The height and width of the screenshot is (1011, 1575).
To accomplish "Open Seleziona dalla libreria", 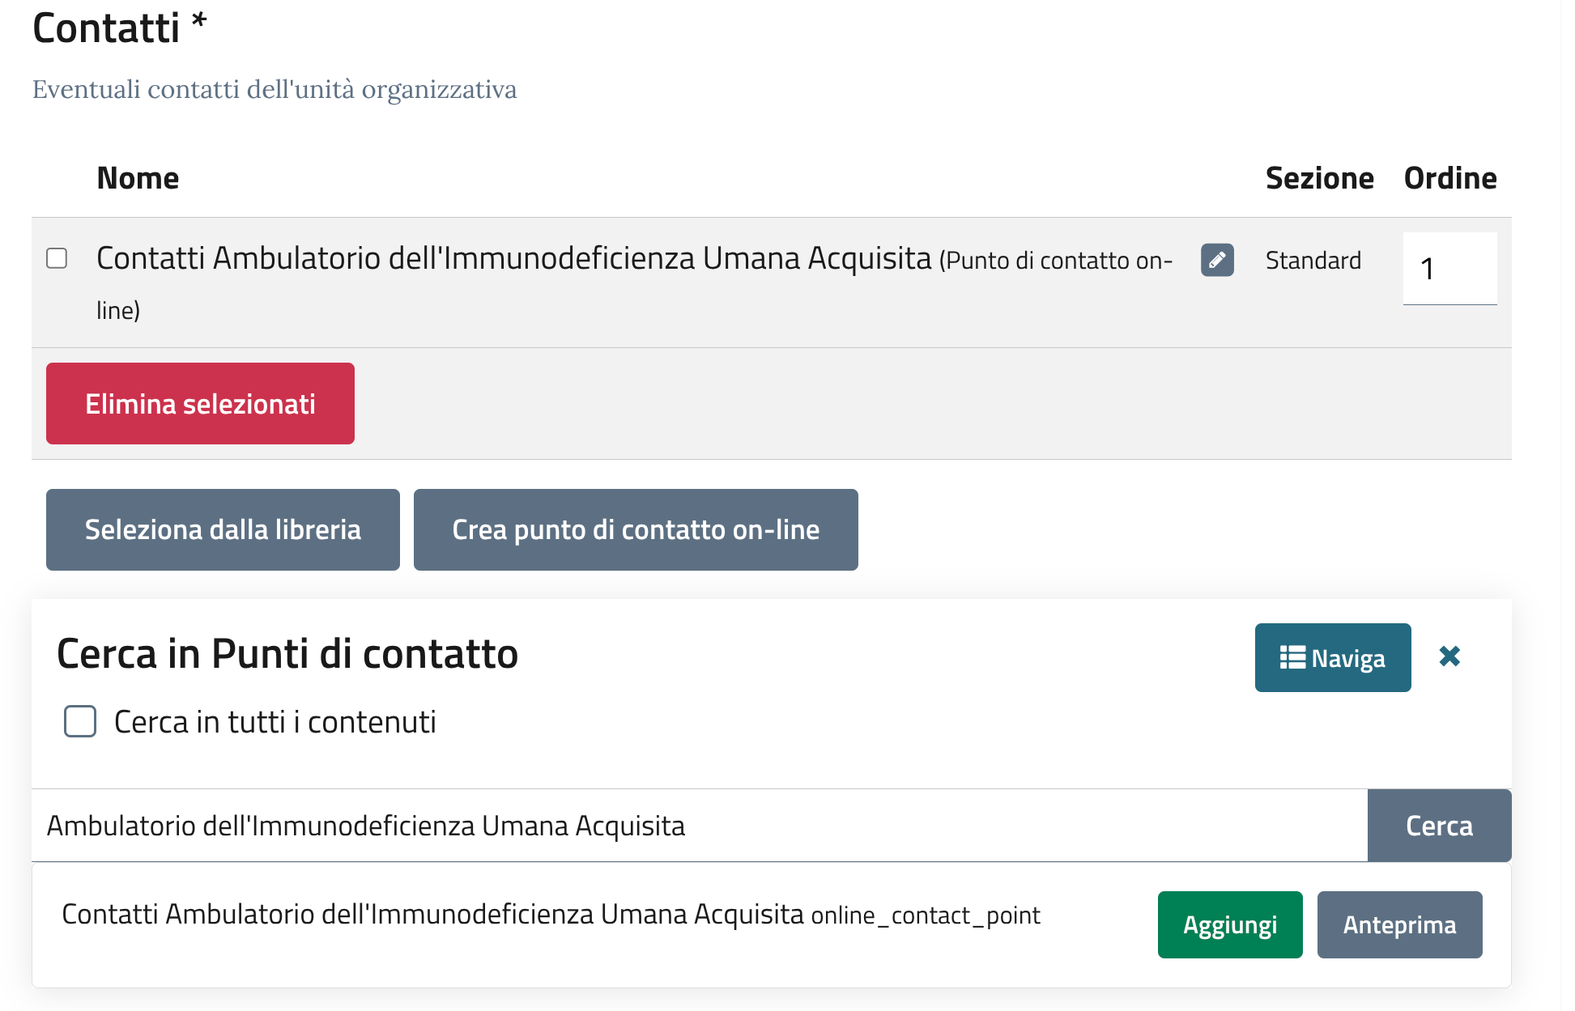I will tap(223, 529).
